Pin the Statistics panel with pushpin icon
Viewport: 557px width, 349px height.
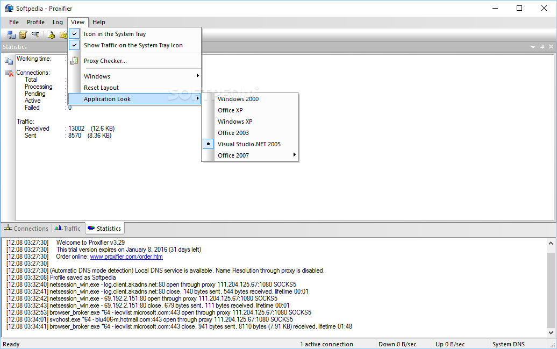[542, 47]
